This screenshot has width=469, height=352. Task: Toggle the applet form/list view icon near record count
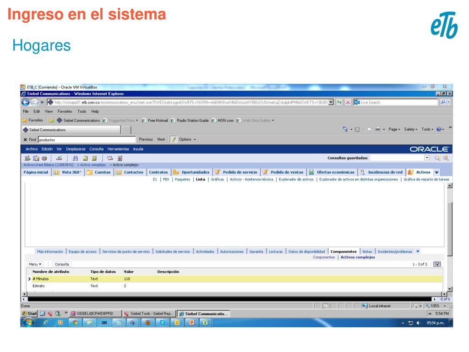point(437,264)
